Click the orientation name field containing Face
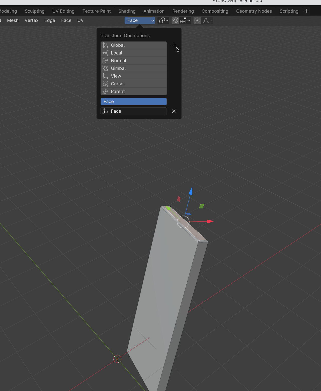Viewport: 321px width, 391px height. point(134,111)
